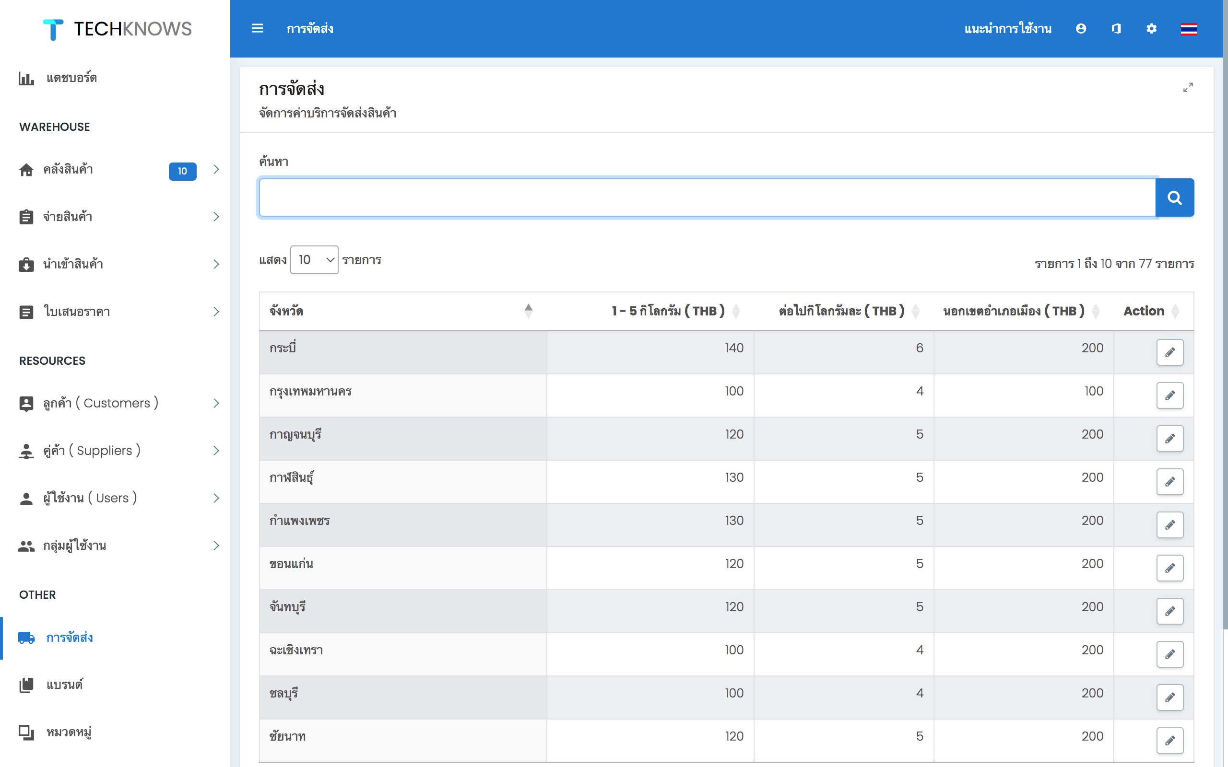Click the search magnifier icon
1228x767 pixels.
tap(1174, 196)
